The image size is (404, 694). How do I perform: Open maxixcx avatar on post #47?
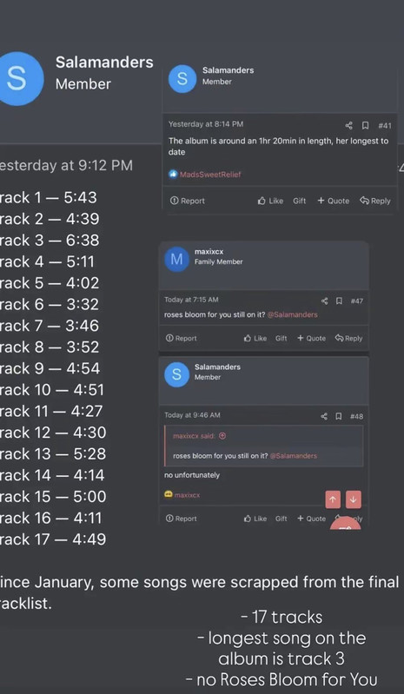(x=176, y=260)
